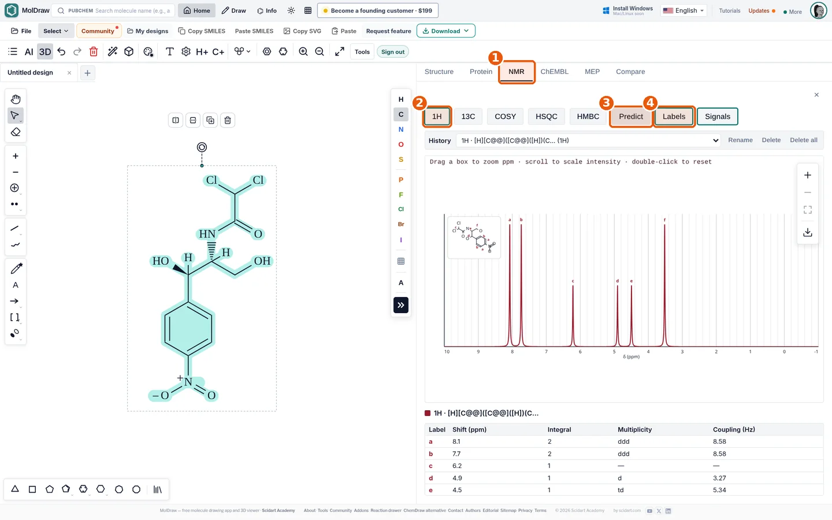This screenshot has height=520, width=832.
Task: Pick the single bond line tool
Action: coord(15,229)
